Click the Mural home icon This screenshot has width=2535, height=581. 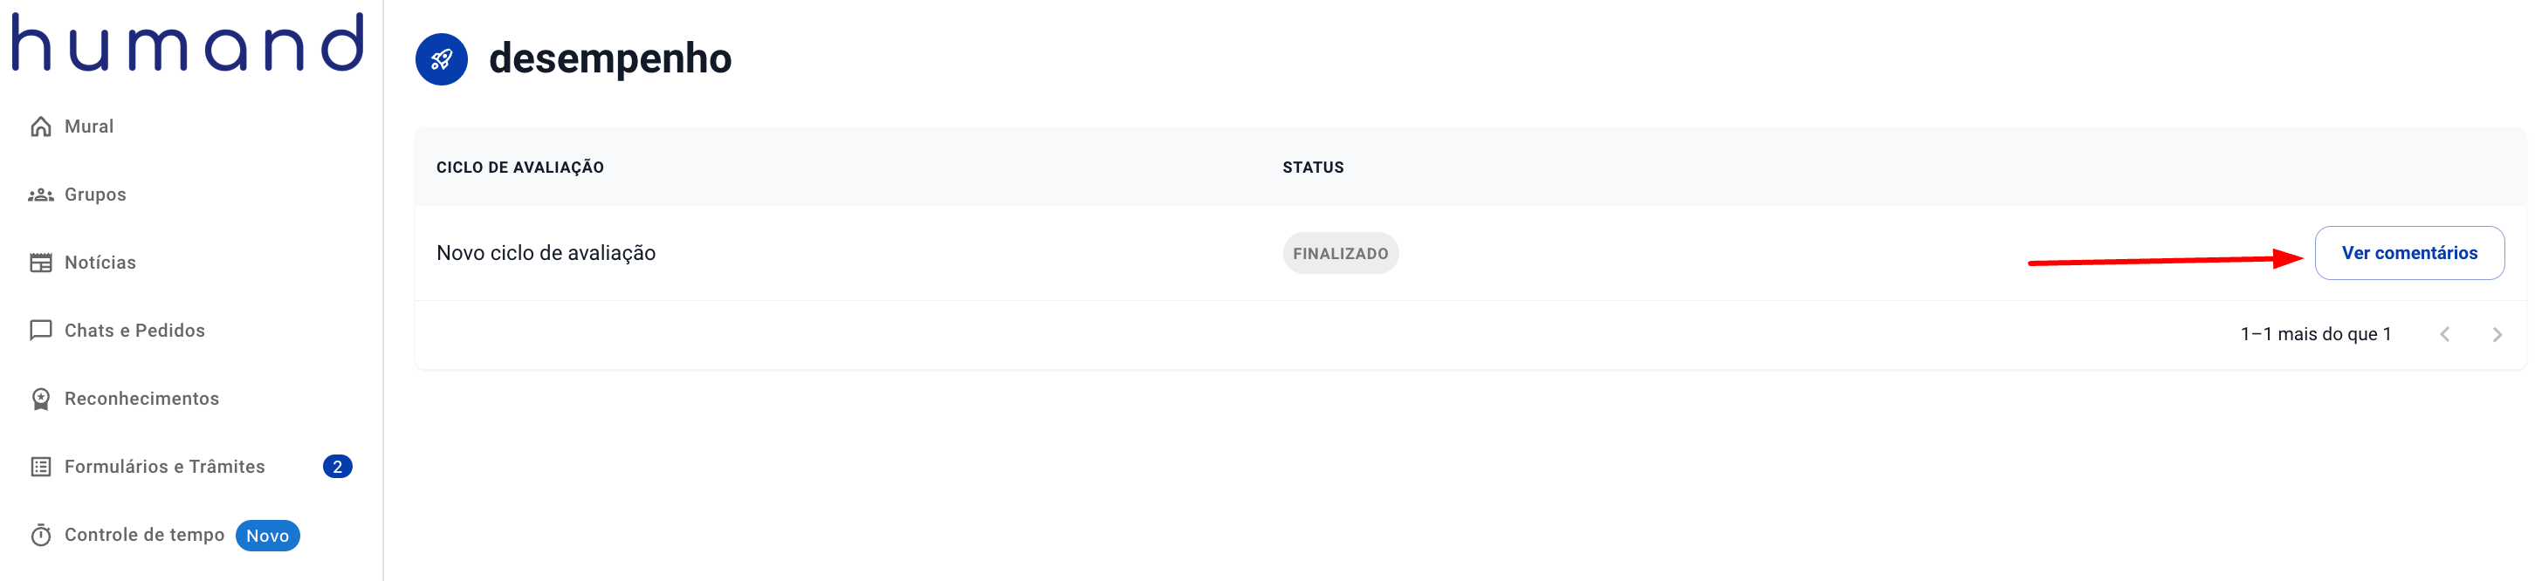pyautogui.click(x=40, y=126)
